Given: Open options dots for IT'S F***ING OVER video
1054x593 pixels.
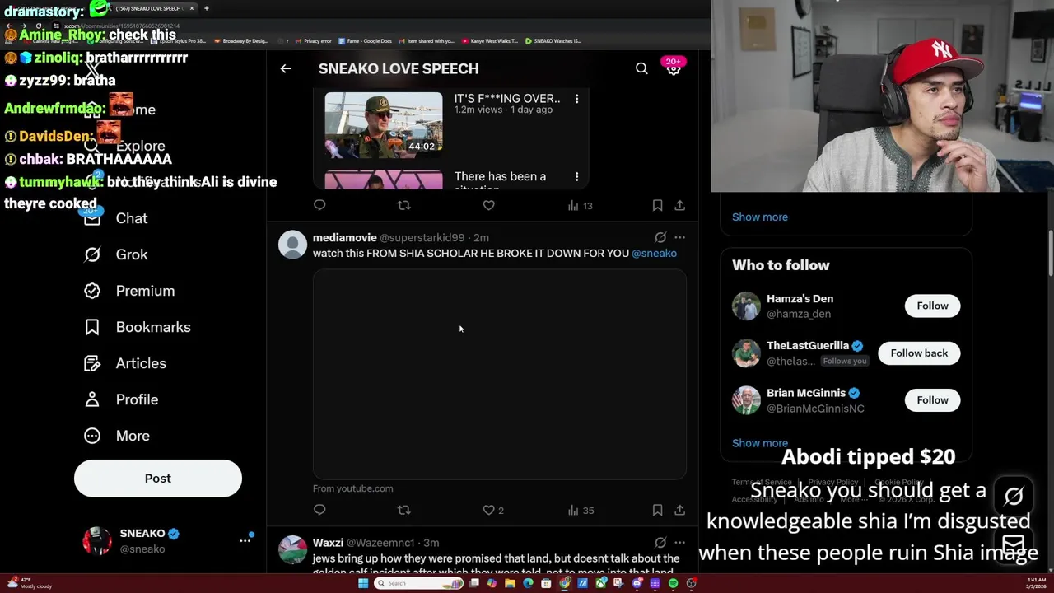Looking at the screenshot, I should (576, 99).
